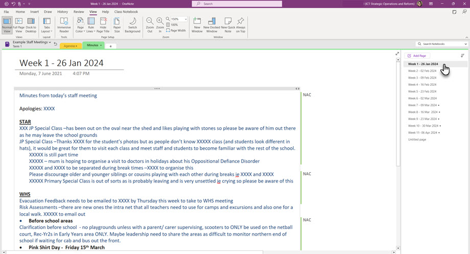470x254 pixels.
Task: Expand the Rule Lines dropdown
Action: pos(91,25)
